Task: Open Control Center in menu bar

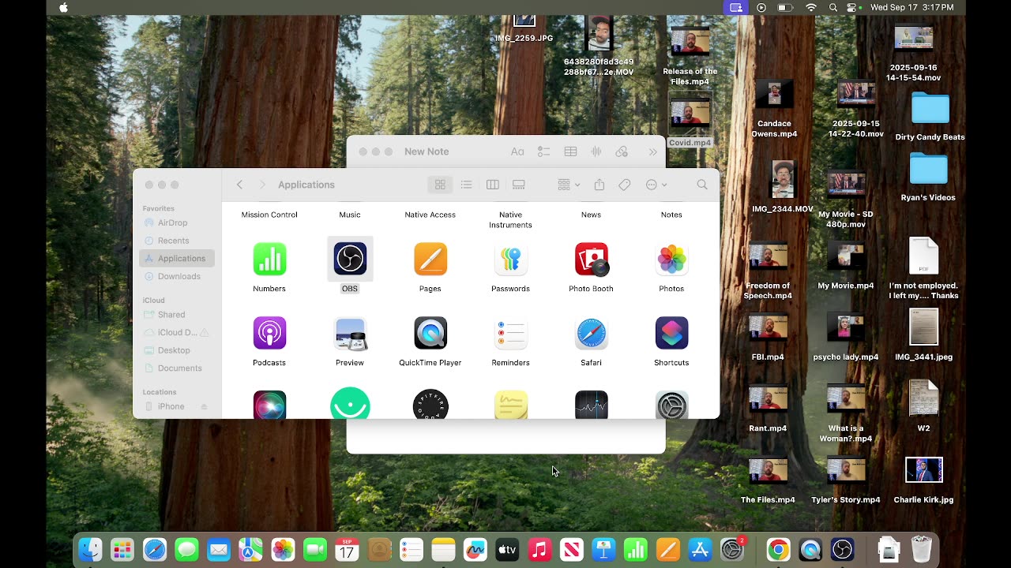Action: click(x=851, y=8)
